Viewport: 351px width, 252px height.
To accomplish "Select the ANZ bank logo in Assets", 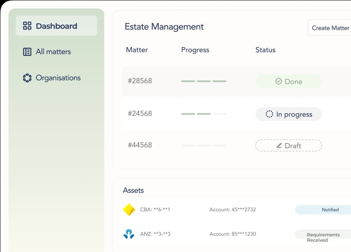I will (129, 234).
